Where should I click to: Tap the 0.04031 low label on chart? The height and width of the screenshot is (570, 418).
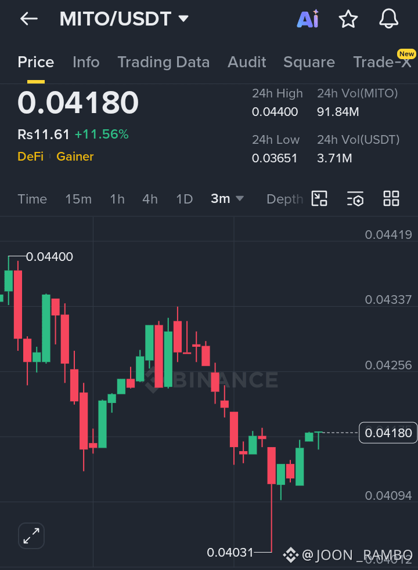coord(230,553)
